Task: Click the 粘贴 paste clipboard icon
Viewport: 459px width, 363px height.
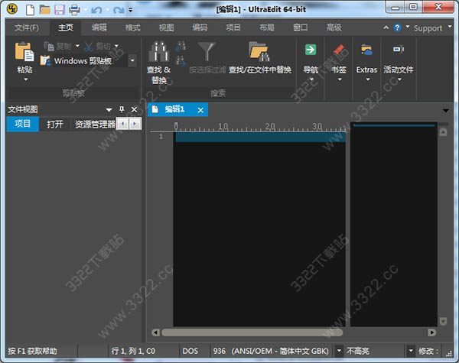Action: (x=24, y=51)
